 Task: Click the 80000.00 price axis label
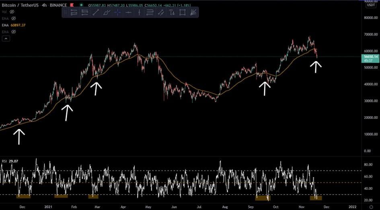click(371, 18)
